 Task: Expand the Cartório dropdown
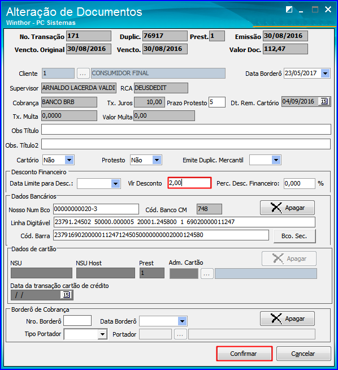tap(69, 160)
